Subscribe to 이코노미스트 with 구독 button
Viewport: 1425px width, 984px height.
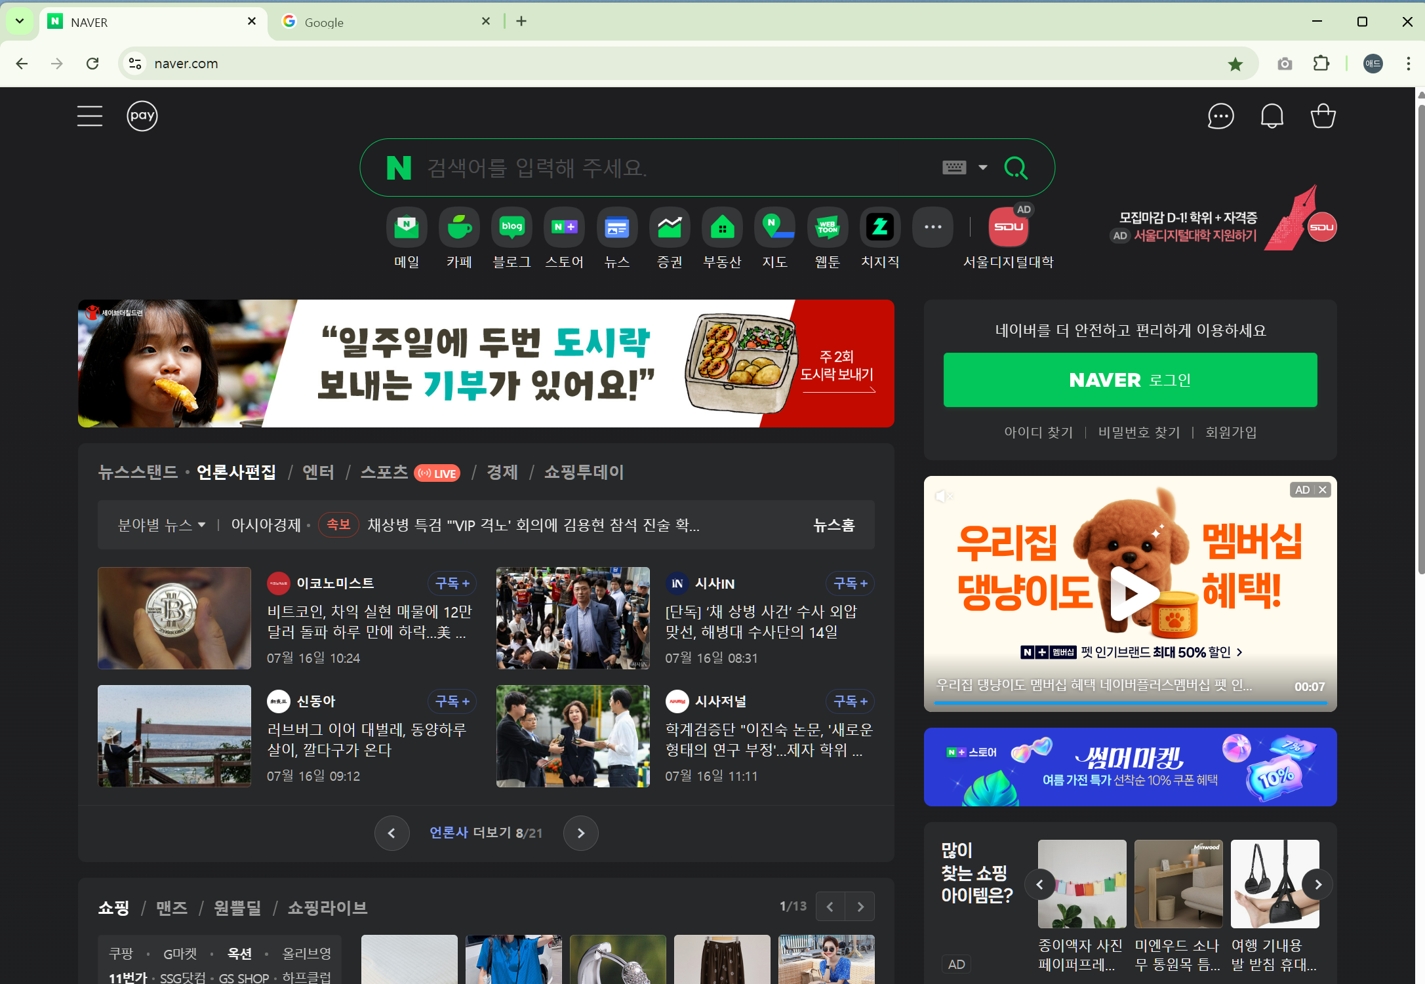(x=452, y=583)
